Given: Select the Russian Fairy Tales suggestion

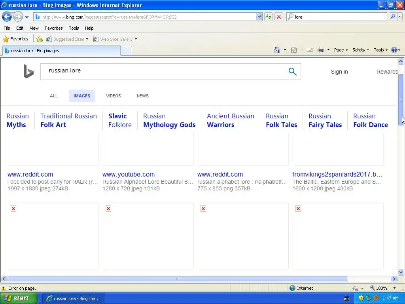Looking at the screenshot, I should 325,120.
